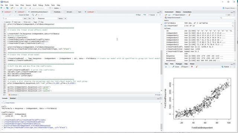Click the console vertical scrollbar

(161, 126)
